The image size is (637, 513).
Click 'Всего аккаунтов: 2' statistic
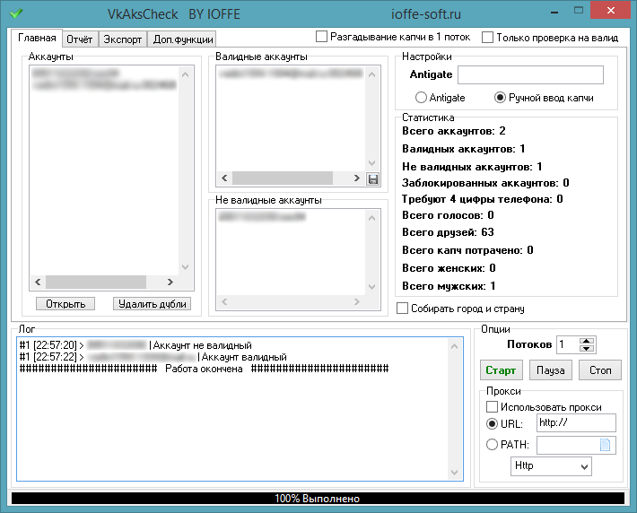454,131
